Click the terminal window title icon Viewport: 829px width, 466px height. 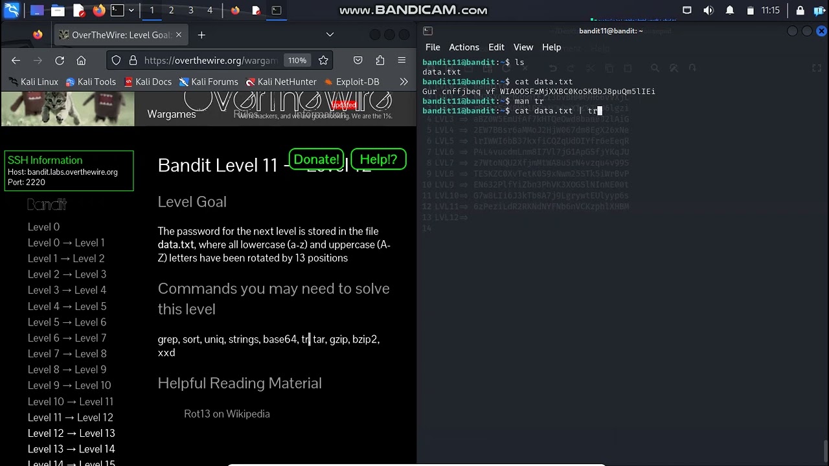428,31
